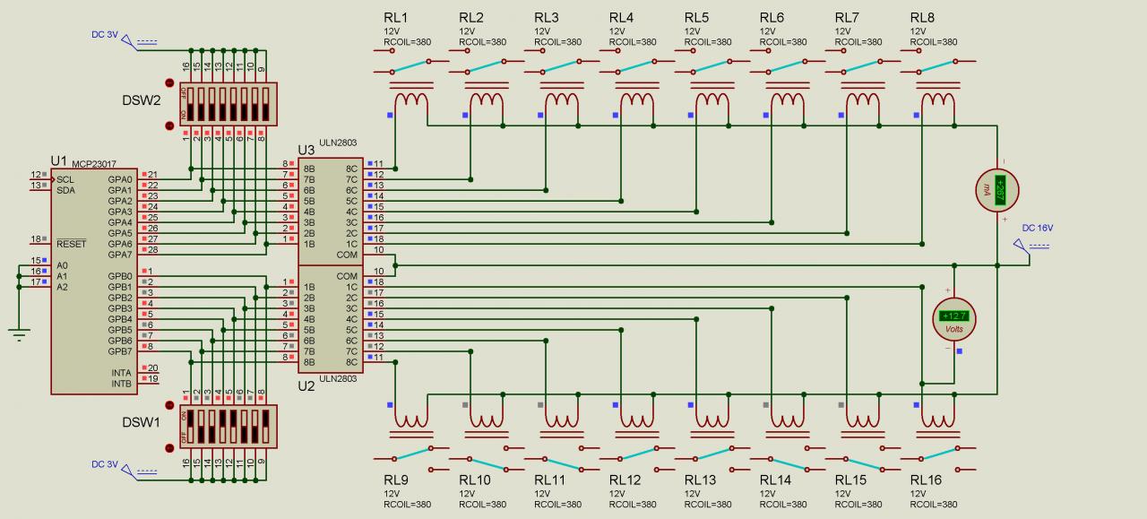Click the INTA pin label on U1
The height and width of the screenshot is (519, 1147).
tap(121, 373)
